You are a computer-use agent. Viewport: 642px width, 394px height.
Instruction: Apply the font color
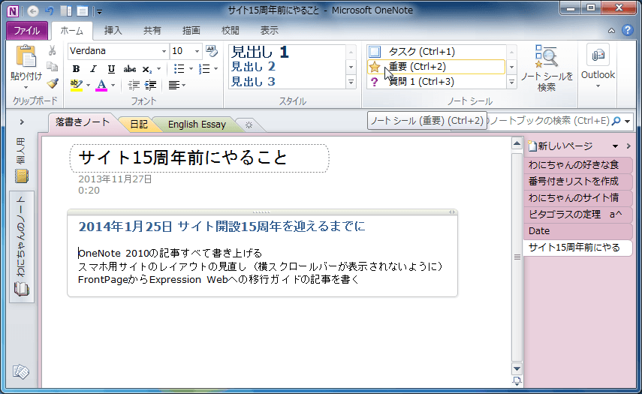tap(101, 85)
